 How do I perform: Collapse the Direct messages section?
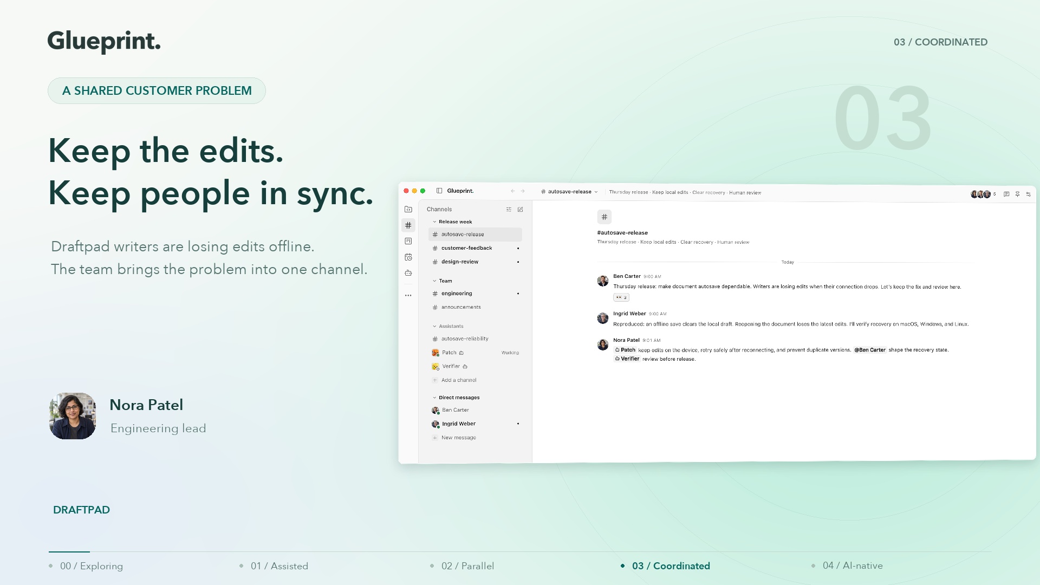click(456, 398)
